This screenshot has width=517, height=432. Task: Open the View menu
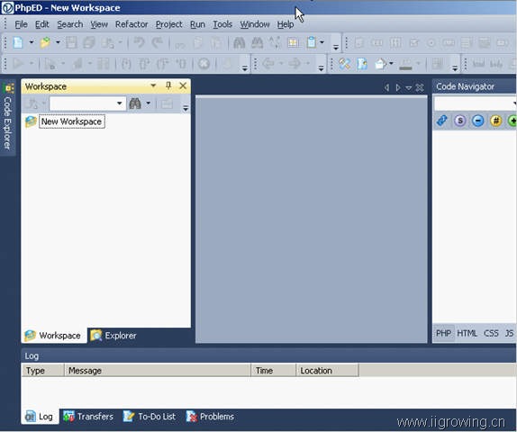point(99,24)
